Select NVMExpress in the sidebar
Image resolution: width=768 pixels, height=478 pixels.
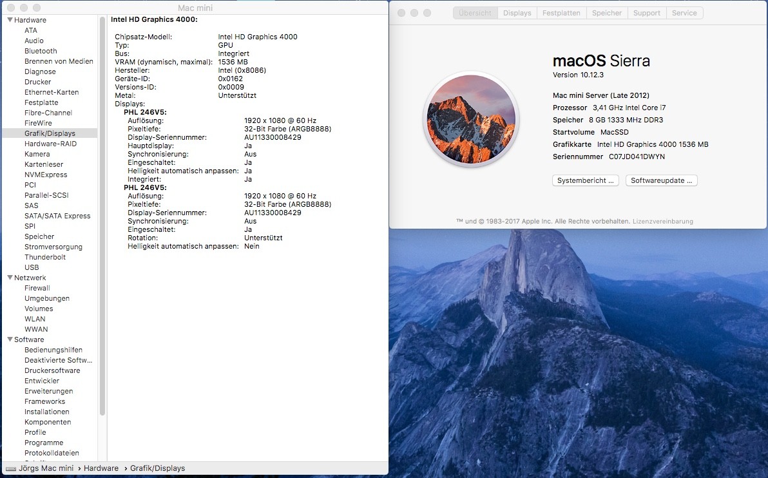46,175
